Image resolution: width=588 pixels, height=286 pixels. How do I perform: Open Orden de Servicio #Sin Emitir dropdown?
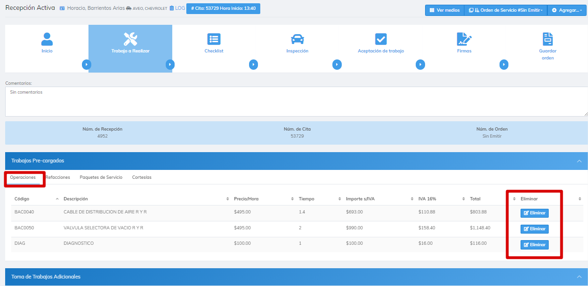click(x=505, y=10)
